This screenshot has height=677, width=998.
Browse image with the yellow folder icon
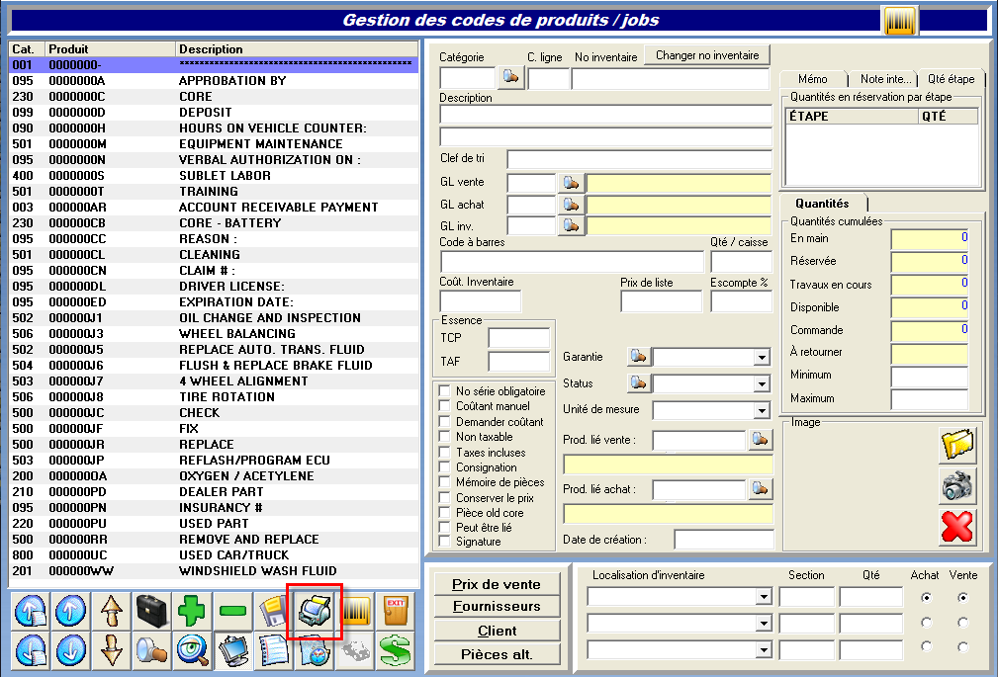point(957,444)
